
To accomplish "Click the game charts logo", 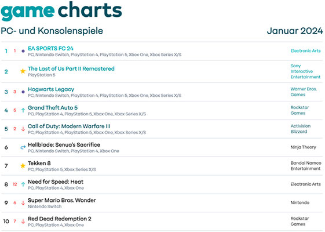I will click(61, 11).
